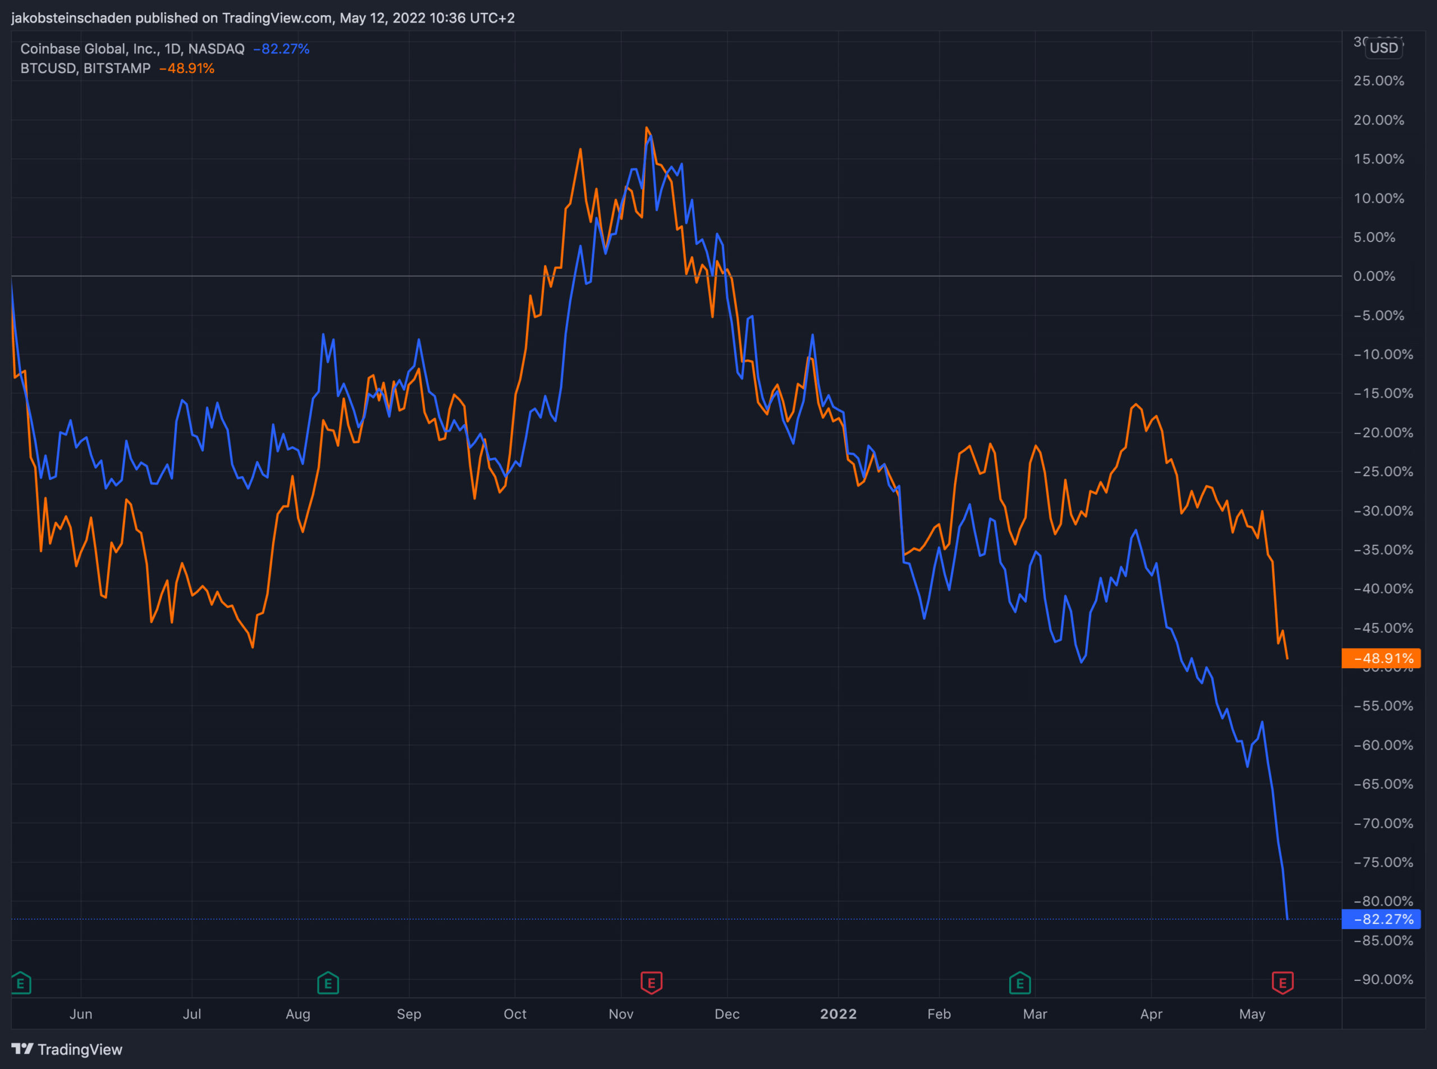Screen dimensions: 1437x1069
Task: Click the orange −48.91% legend value
Action: [x=186, y=68]
